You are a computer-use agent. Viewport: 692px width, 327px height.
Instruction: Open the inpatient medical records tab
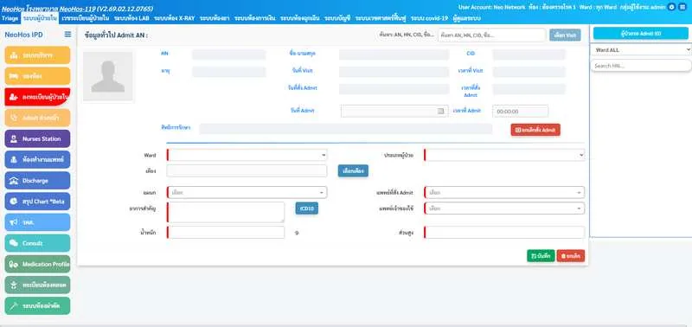click(86, 18)
